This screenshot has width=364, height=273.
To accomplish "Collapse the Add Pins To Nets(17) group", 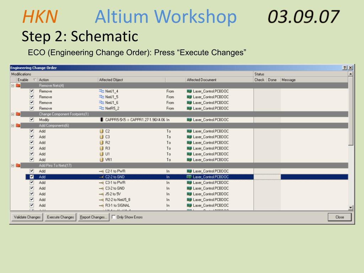I will [13, 166].
